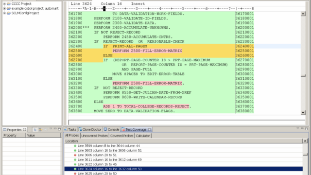Click the editor scrollbar down arrow
311x175 pixels.
(303, 113)
